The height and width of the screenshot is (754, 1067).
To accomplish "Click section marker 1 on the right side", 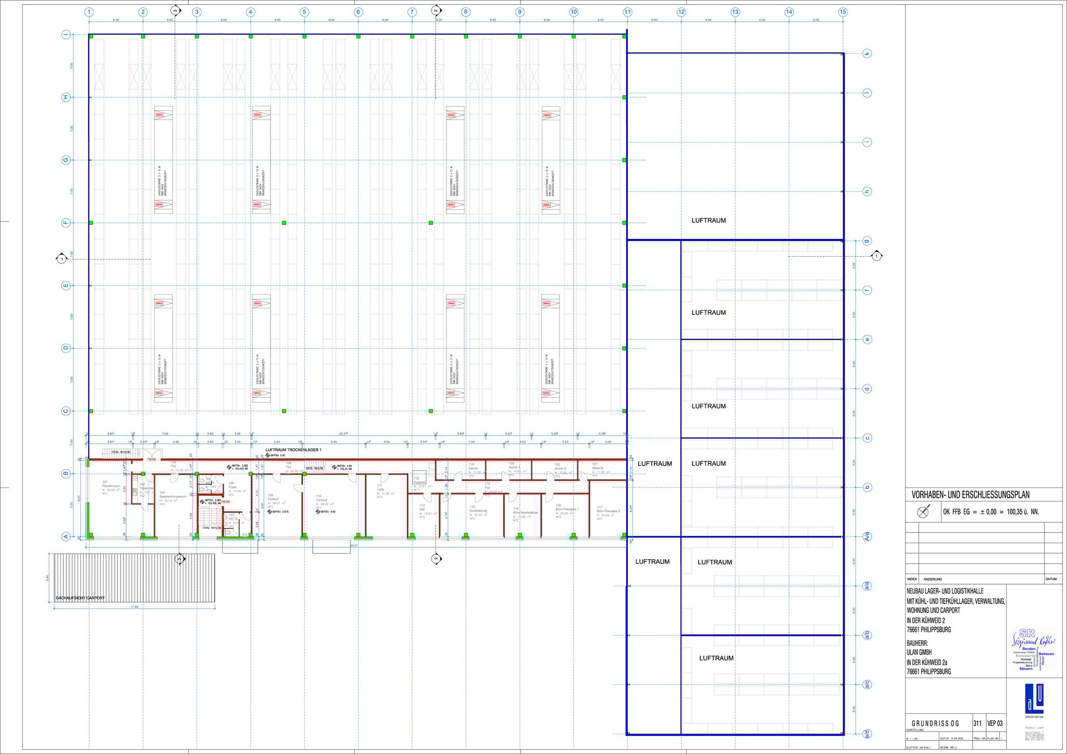I will [x=877, y=256].
